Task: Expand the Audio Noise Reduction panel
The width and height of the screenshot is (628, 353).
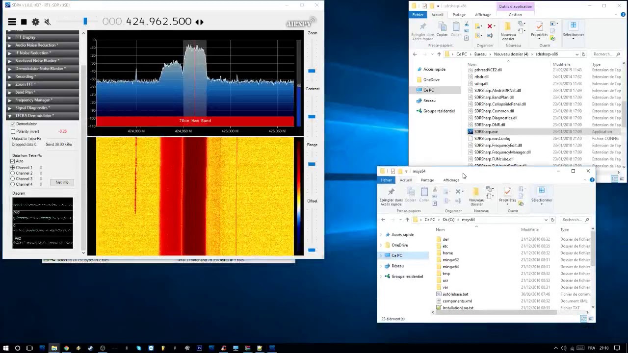Action: tap(42, 45)
